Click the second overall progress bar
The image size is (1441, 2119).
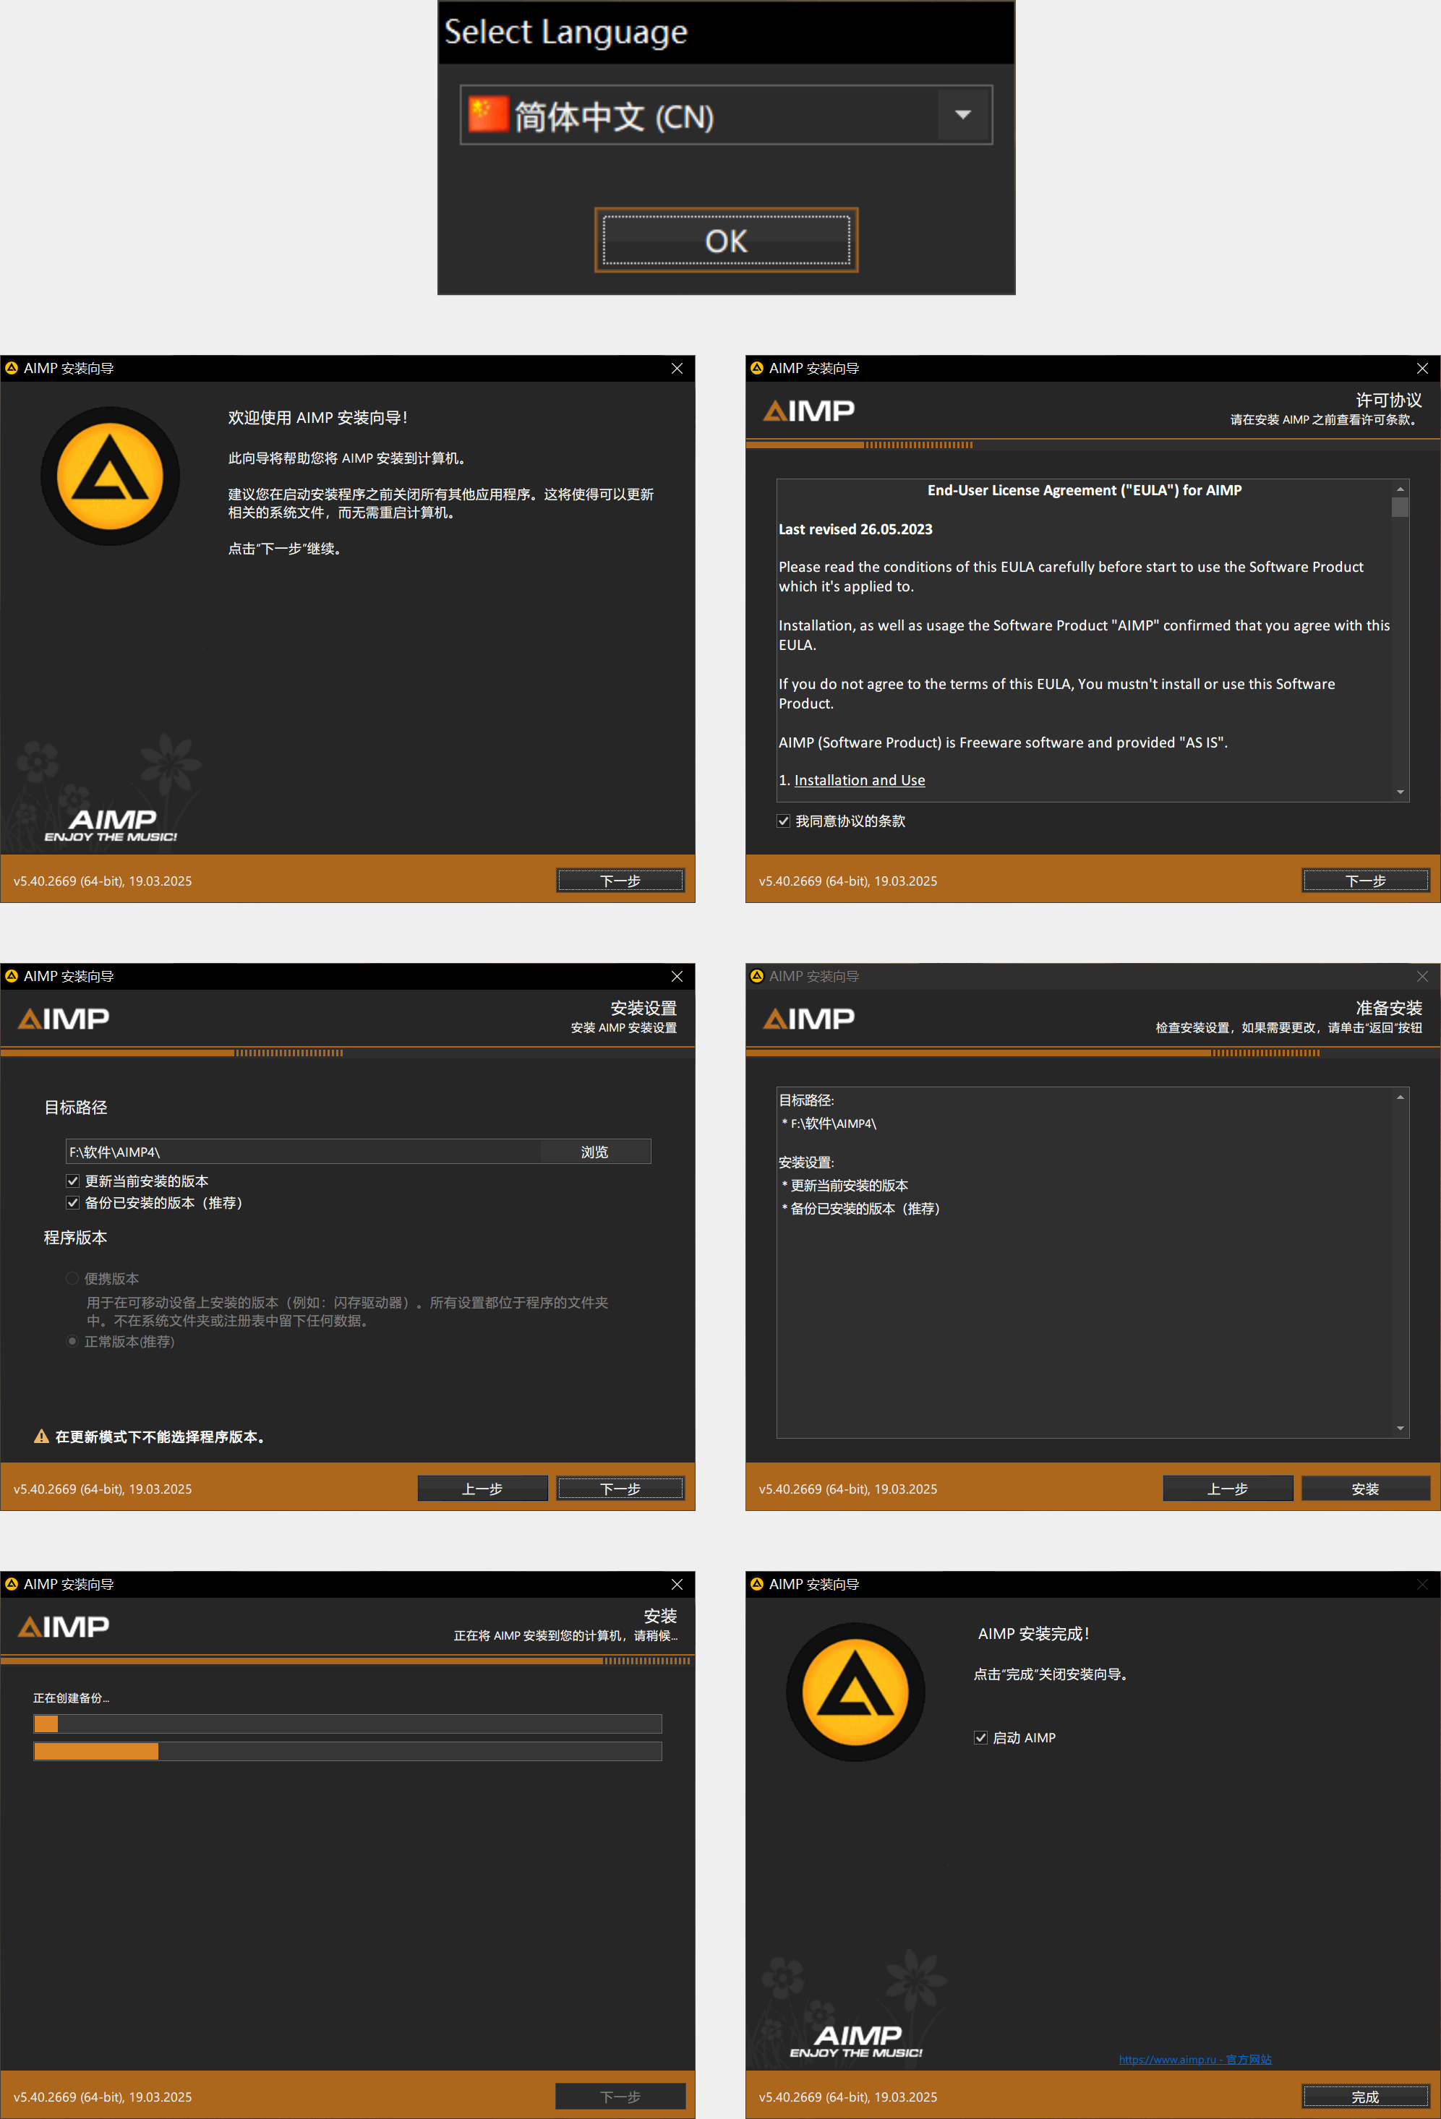coord(348,1750)
